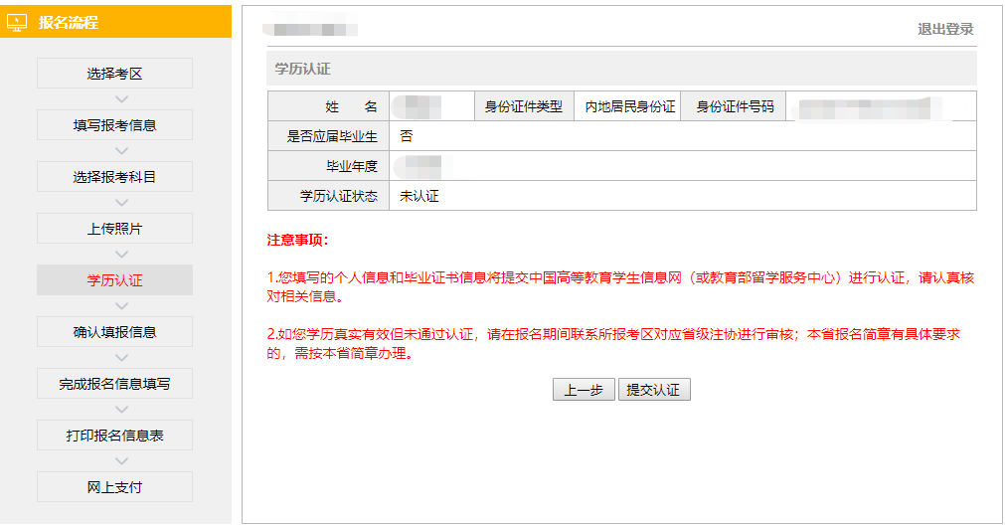Jump to the 上传照片 step
Image resolution: width=1005 pixels, height=527 pixels.
point(114,229)
